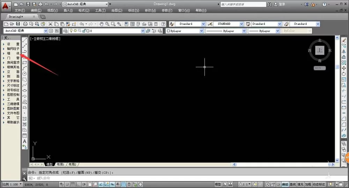Open the Layer Properties Manager icon
Viewport: 349px width, 188px height.
(x=65, y=31)
